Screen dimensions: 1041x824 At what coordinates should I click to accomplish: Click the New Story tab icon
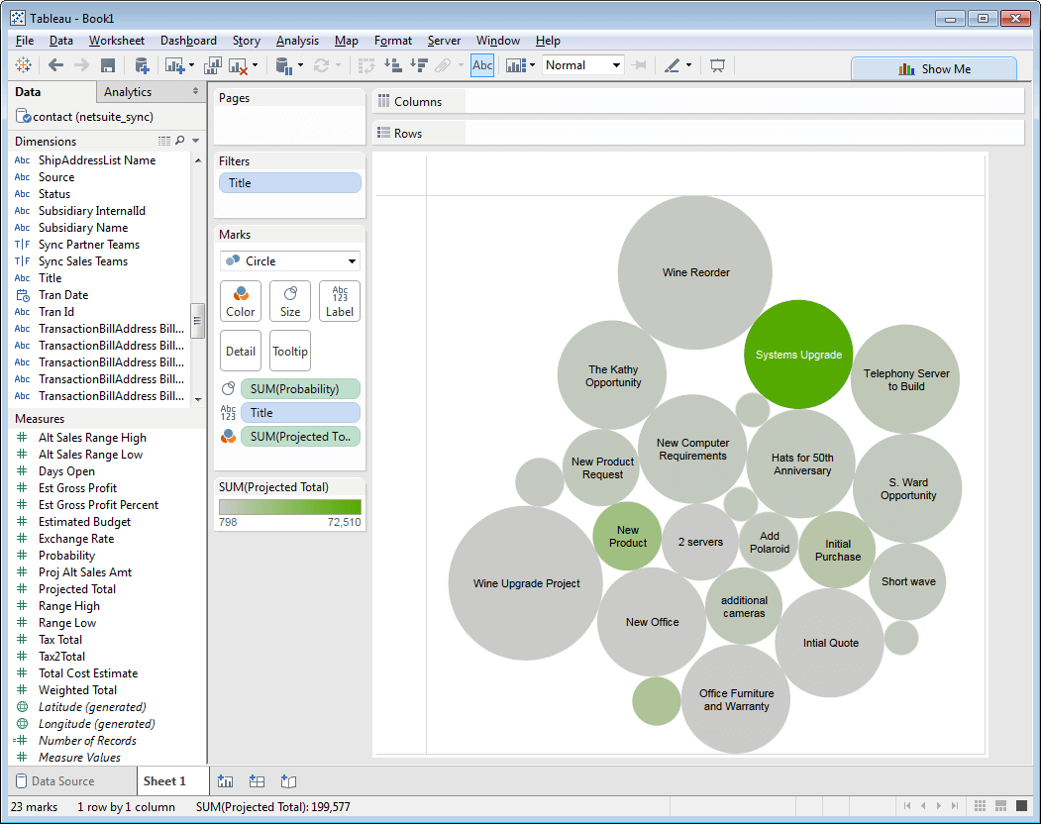(x=289, y=781)
